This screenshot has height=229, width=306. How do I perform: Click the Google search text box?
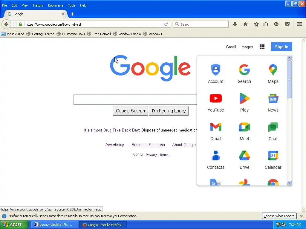point(135,100)
